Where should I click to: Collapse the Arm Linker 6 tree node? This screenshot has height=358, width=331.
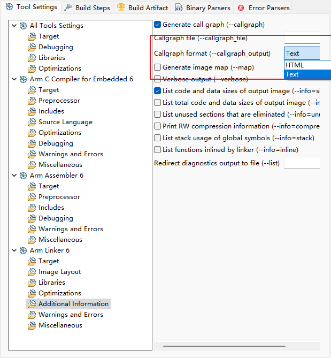pyautogui.click(x=14, y=250)
